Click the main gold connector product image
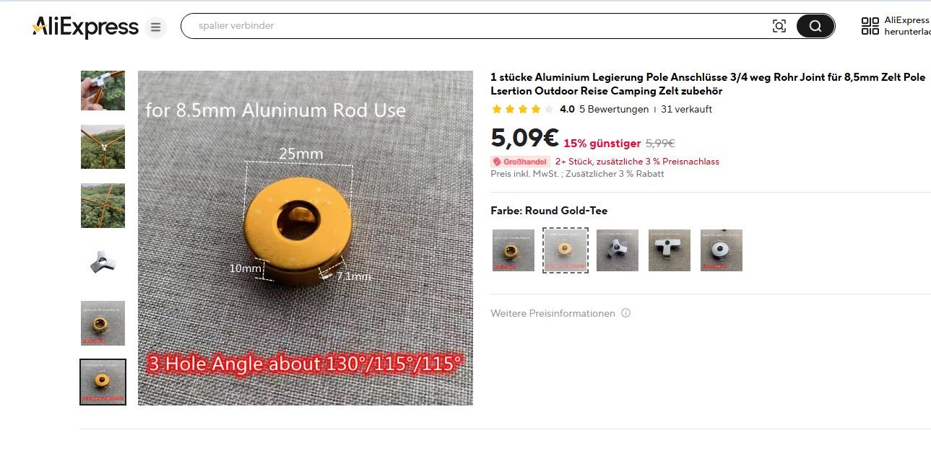This screenshot has width=931, height=456. coord(306,238)
